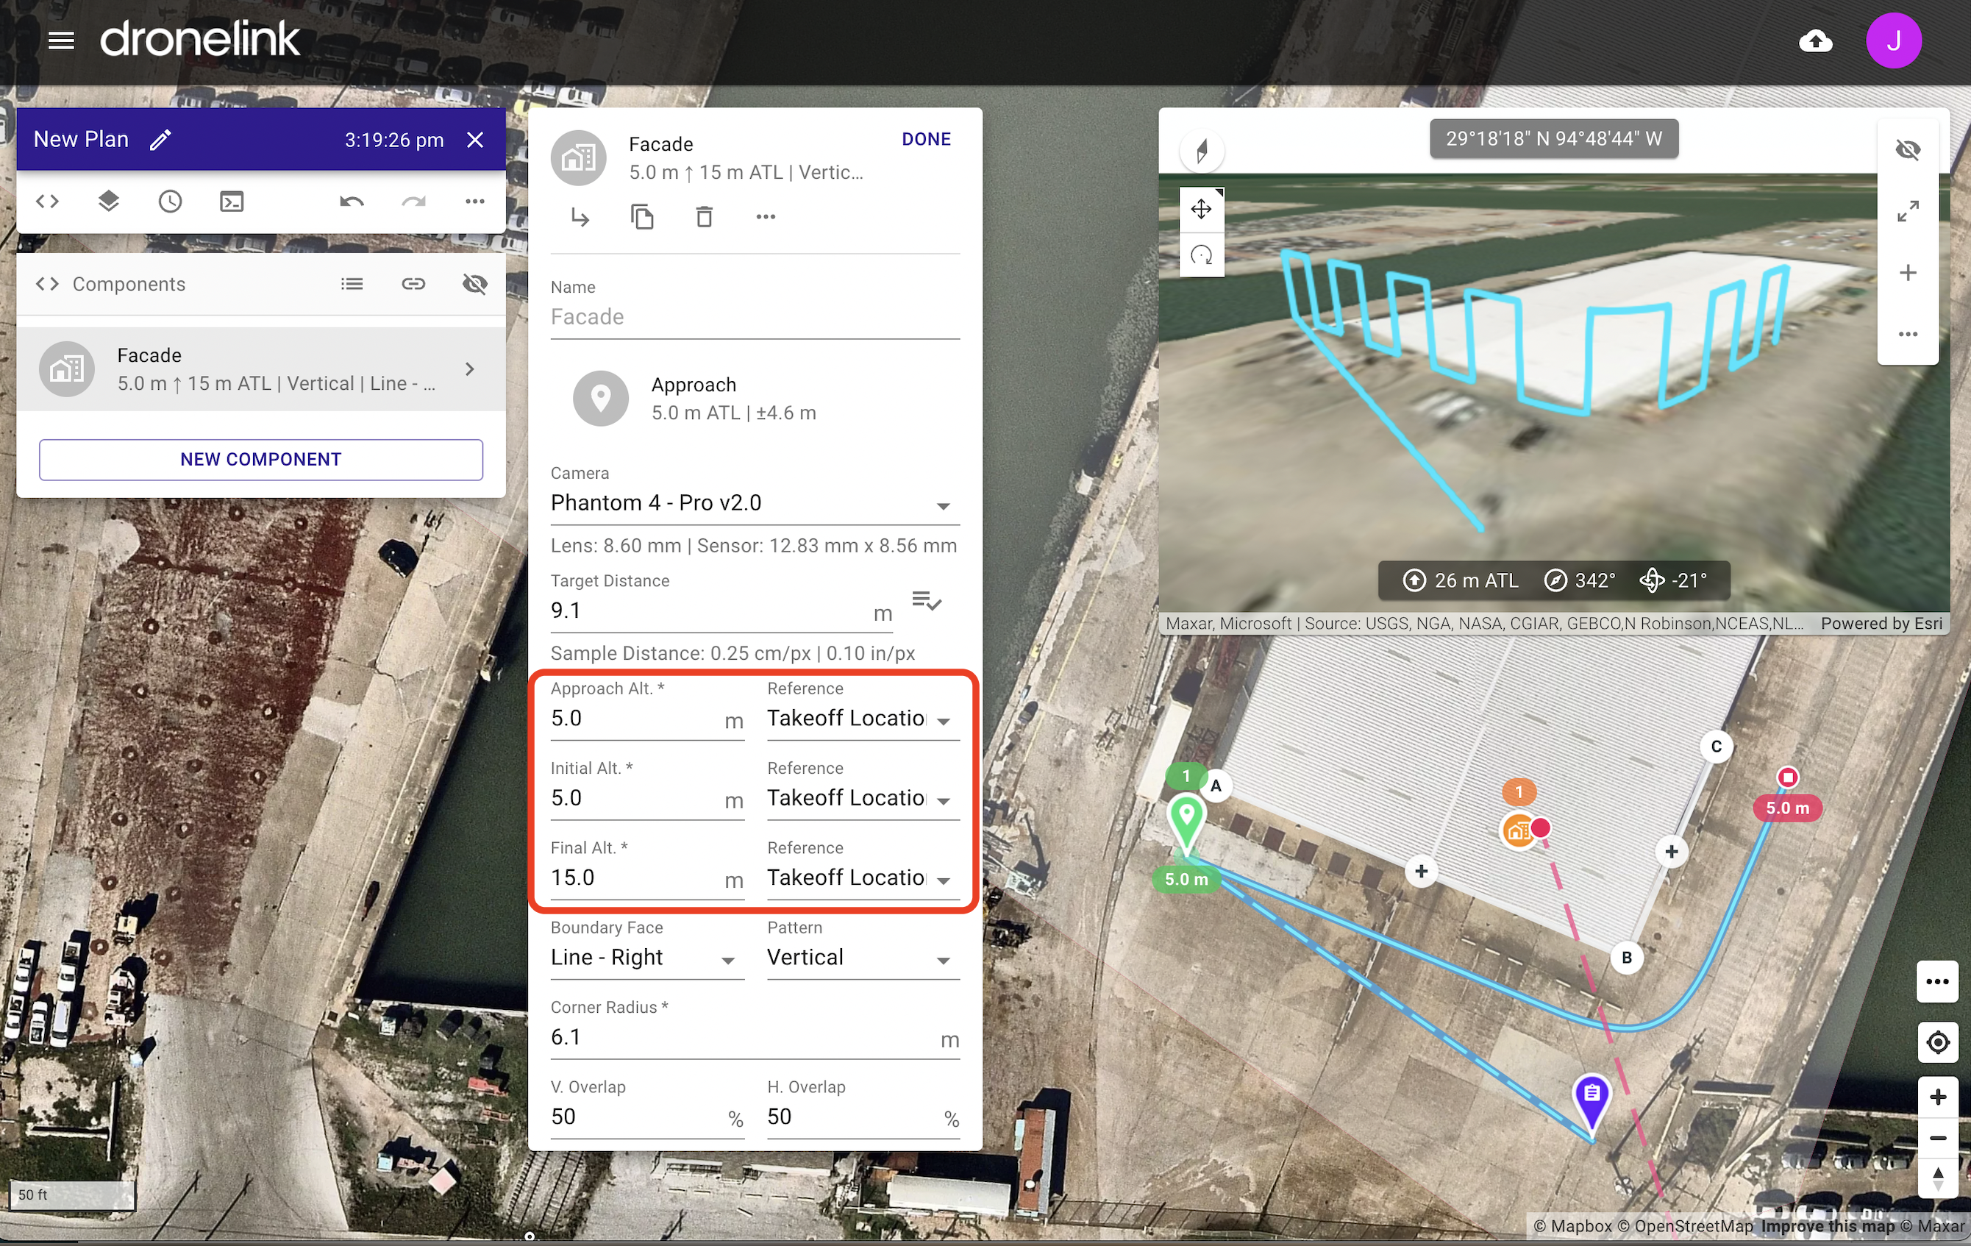Select the 3D preview pan tool
1971x1246 pixels.
1202,210
